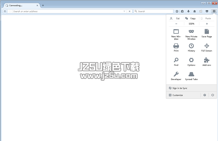Viewport: 218px width, 141px height.
Task: Click the Exit power icon
Action: pos(213,95)
